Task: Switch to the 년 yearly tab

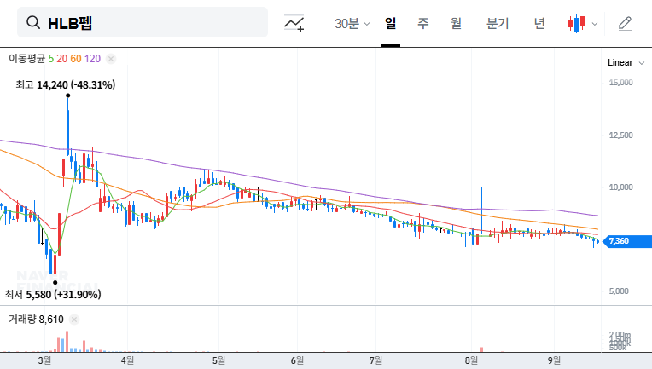Action: click(x=539, y=24)
